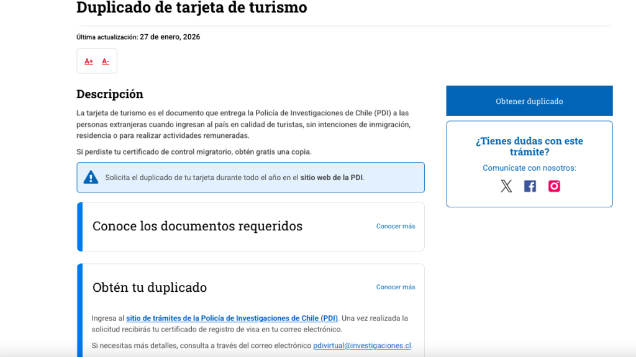Screen dimensions: 636x357
Task: Click the warning triangle alert icon
Action: (x=91, y=178)
